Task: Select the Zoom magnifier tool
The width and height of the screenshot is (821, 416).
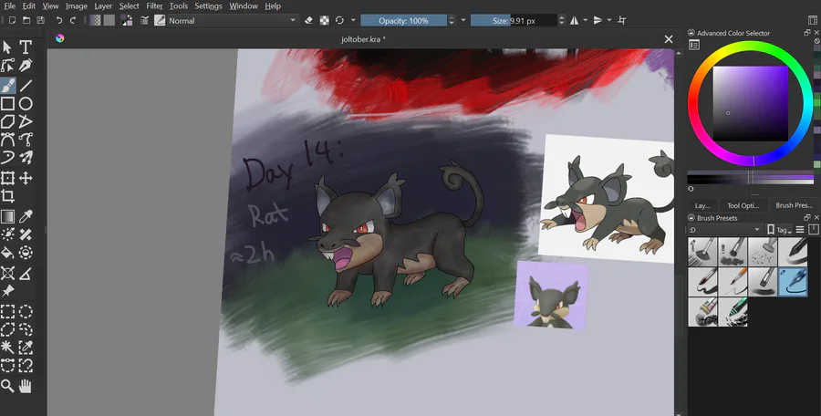Action: (7, 386)
